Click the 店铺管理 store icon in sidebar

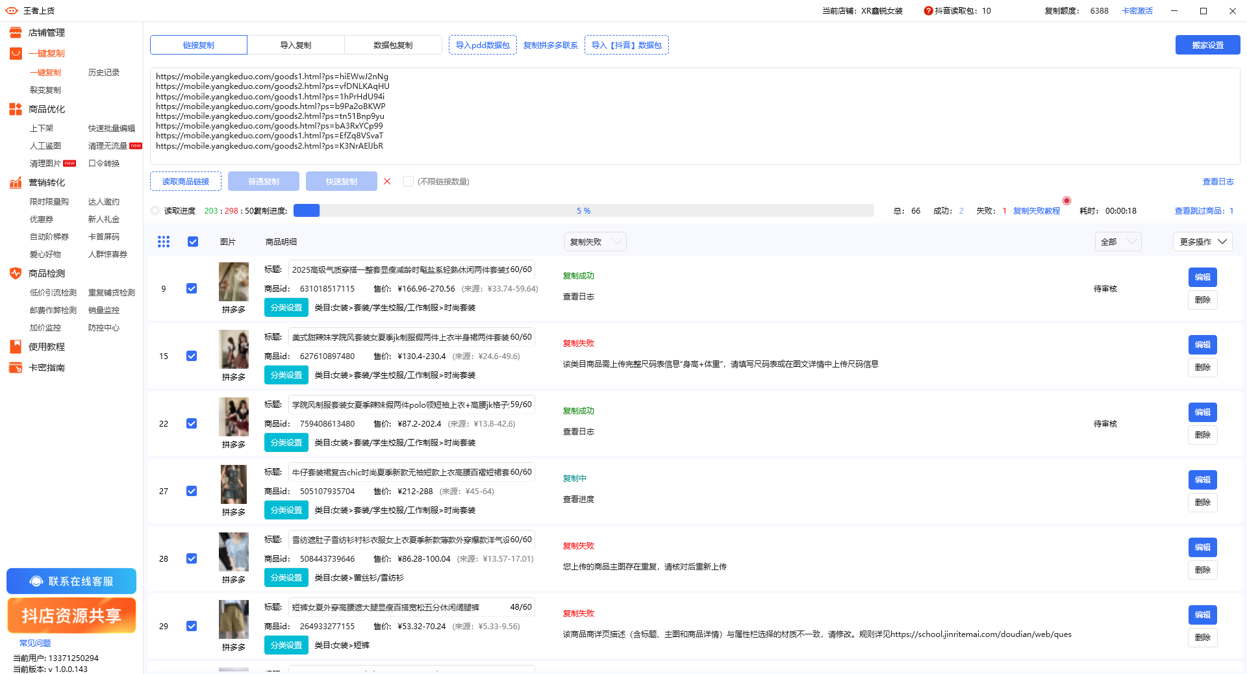coord(16,32)
